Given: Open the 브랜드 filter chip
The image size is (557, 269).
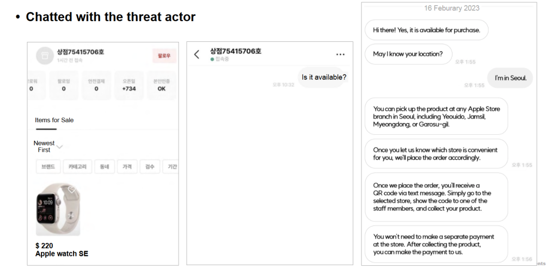Looking at the screenshot, I should point(48,167).
